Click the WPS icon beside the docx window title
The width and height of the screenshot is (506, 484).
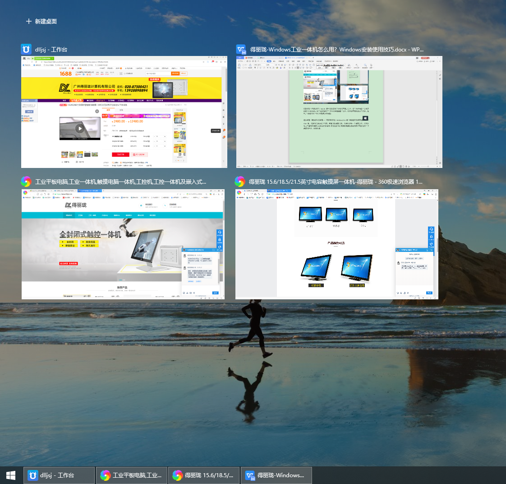tap(241, 49)
